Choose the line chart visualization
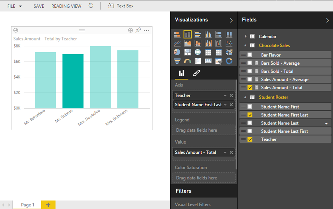The image size is (333, 209). coord(177,43)
